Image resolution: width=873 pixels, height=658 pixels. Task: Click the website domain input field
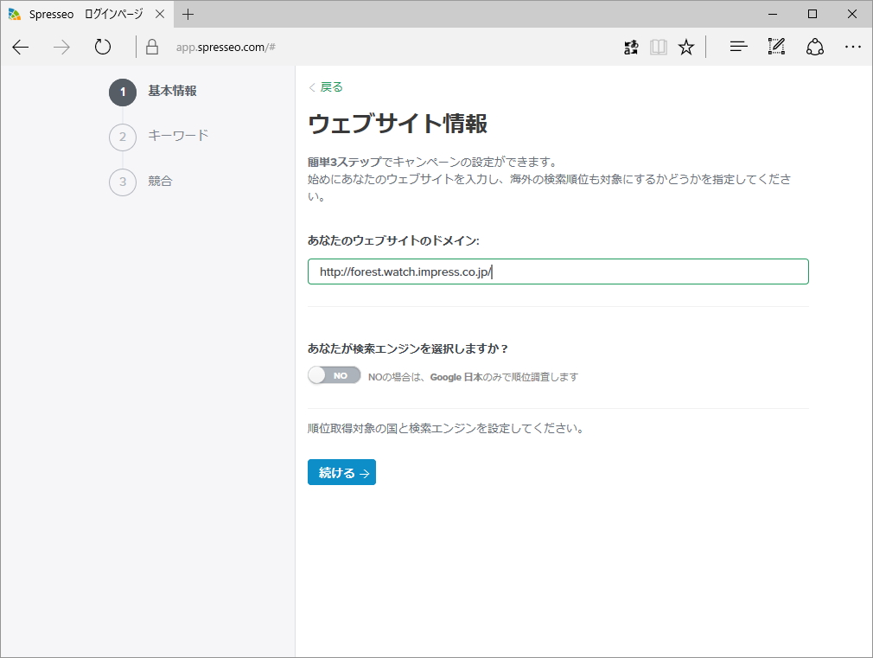pos(558,271)
